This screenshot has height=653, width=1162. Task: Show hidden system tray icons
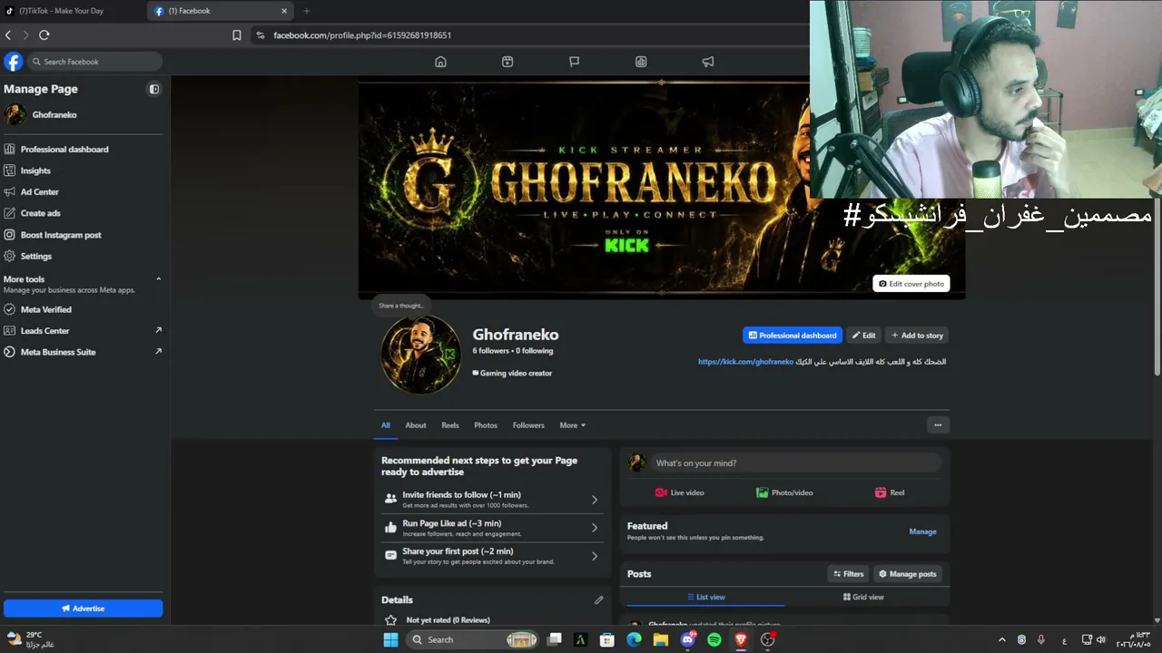pos(1002,639)
